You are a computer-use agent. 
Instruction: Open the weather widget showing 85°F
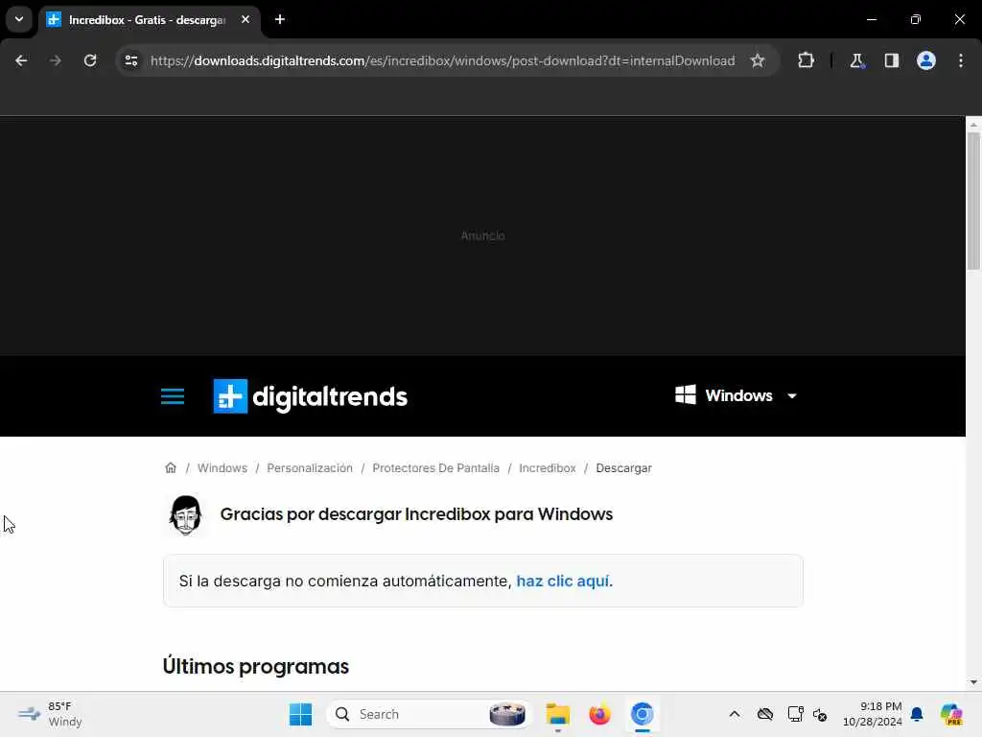50,714
